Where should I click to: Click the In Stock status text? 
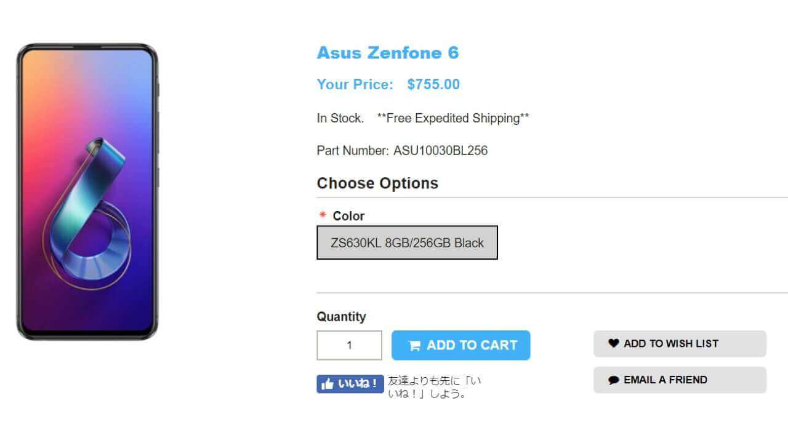(x=340, y=118)
